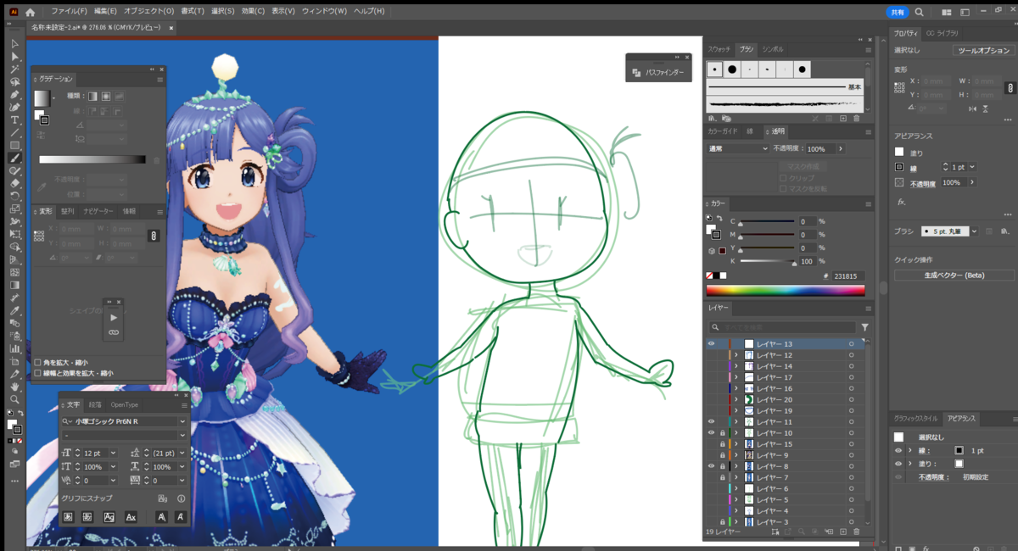
Task: Create a new layer via plus icon
Action: pos(842,532)
